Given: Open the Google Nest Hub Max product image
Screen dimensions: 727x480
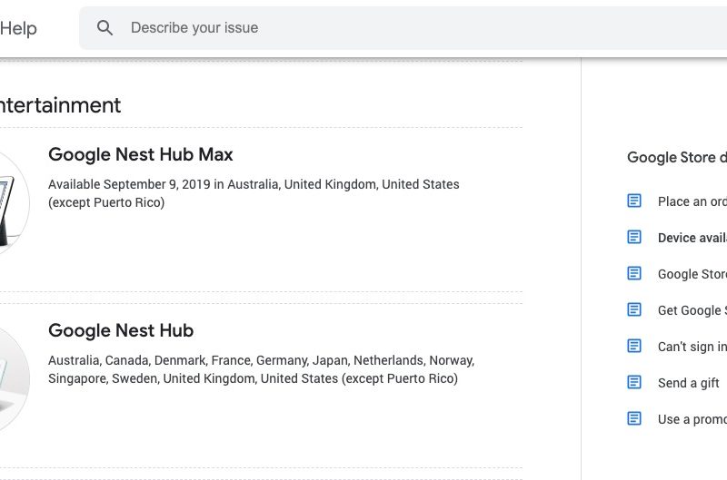Looking at the screenshot, I should pyautogui.click(x=13, y=201).
